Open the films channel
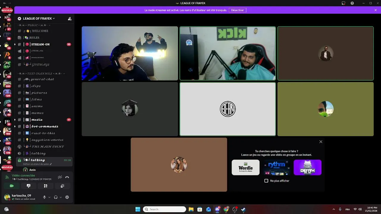 pyautogui.click(x=44, y=99)
